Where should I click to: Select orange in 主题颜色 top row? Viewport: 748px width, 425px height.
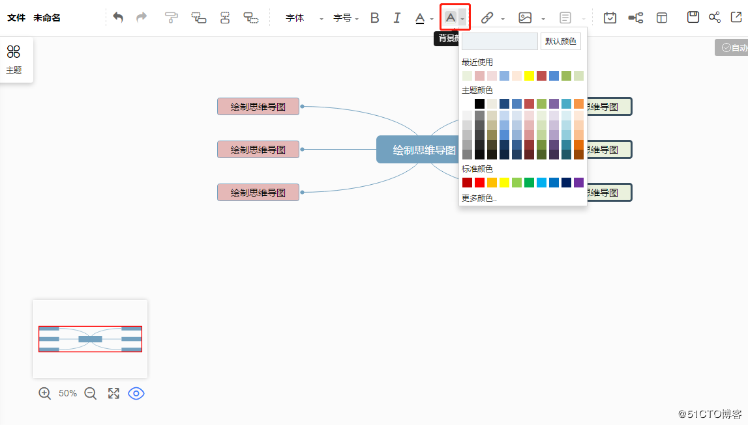click(578, 103)
